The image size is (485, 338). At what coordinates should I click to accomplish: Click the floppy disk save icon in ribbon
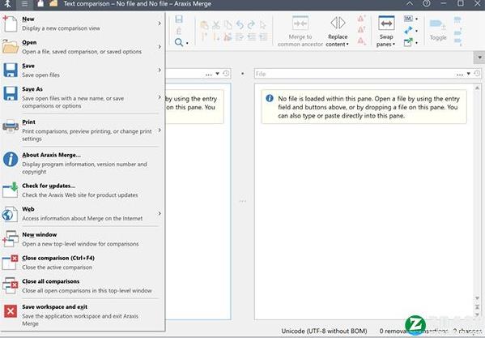tap(179, 19)
